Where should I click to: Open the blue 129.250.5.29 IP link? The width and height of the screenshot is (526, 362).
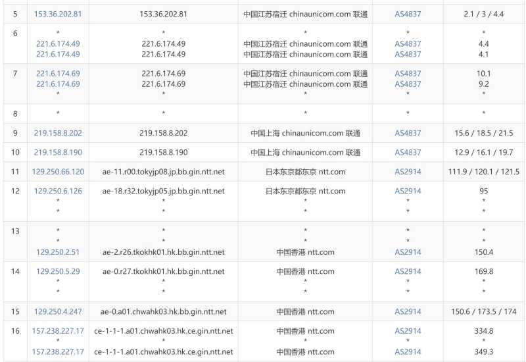click(x=58, y=271)
